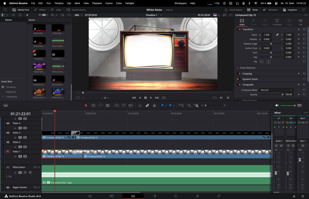Select the Blade Edit Mode tool
309x199 pixels.
(x=108, y=106)
